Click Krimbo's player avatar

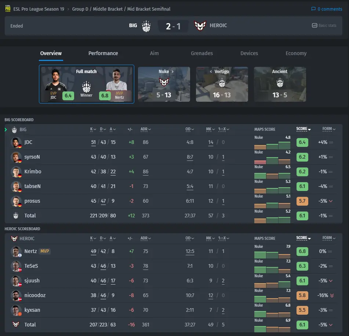[16, 172]
